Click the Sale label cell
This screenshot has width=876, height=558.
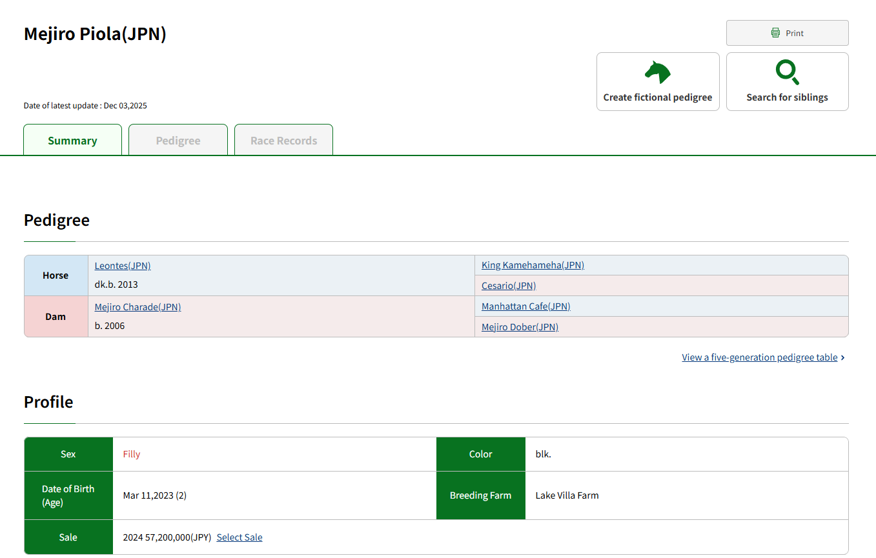tap(68, 537)
